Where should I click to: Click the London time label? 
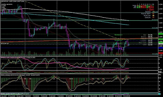pos(143,41)
